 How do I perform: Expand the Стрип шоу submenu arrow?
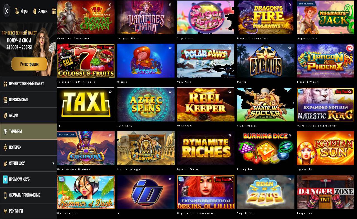pyautogui.click(x=53, y=163)
